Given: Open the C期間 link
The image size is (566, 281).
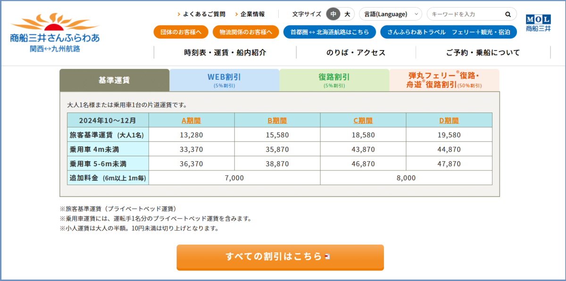Looking at the screenshot, I should point(363,120).
